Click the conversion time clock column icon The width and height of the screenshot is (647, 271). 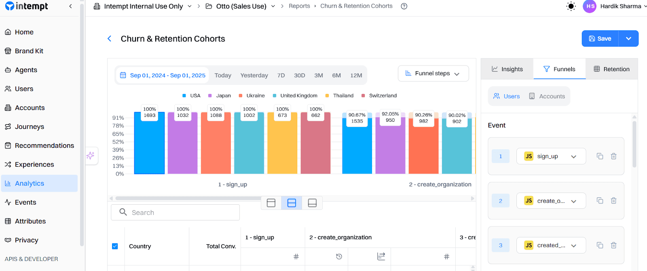339,256
